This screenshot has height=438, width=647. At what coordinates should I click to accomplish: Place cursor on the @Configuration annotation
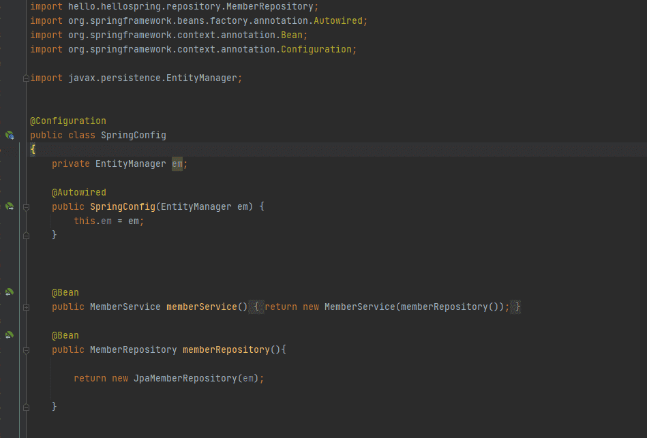pos(68,121)
